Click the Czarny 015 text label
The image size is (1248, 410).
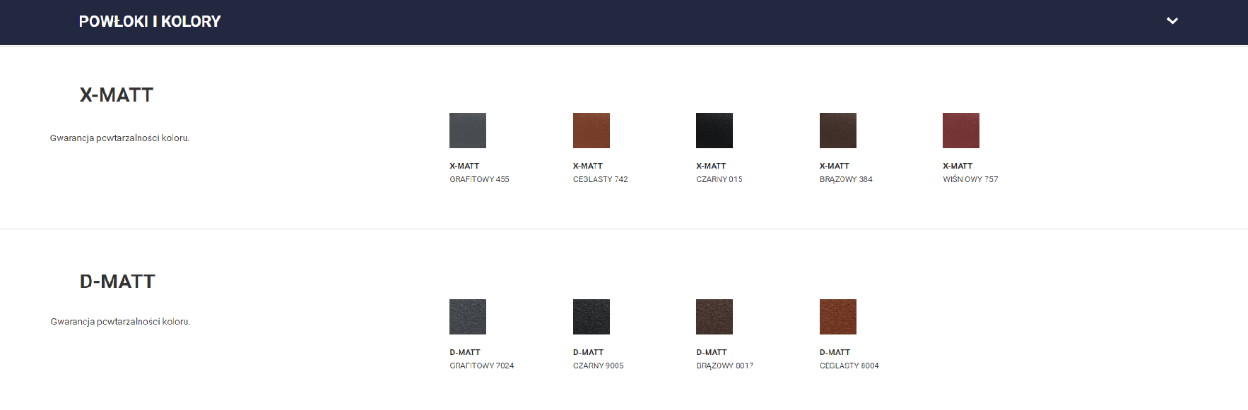(x=719, y=179)
